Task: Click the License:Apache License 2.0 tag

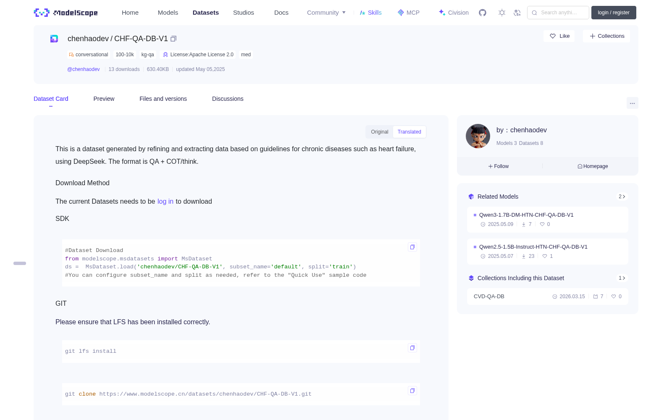Action: click(x=198, y=55)
